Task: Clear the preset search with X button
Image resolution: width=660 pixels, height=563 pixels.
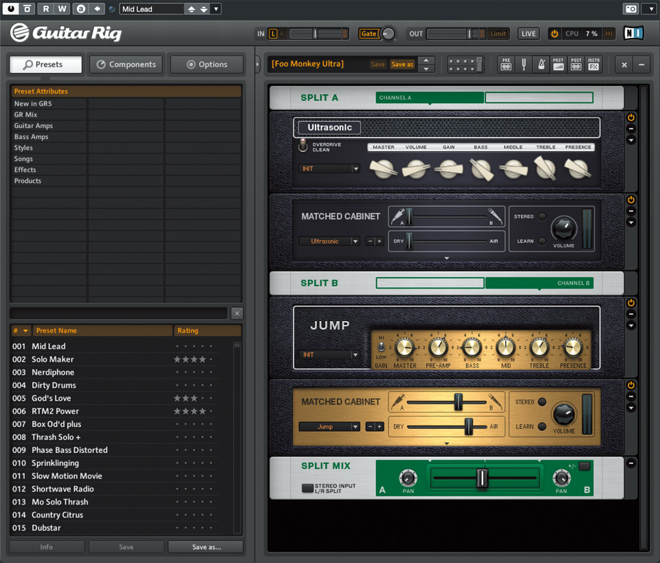Action: tap(237, 313)
